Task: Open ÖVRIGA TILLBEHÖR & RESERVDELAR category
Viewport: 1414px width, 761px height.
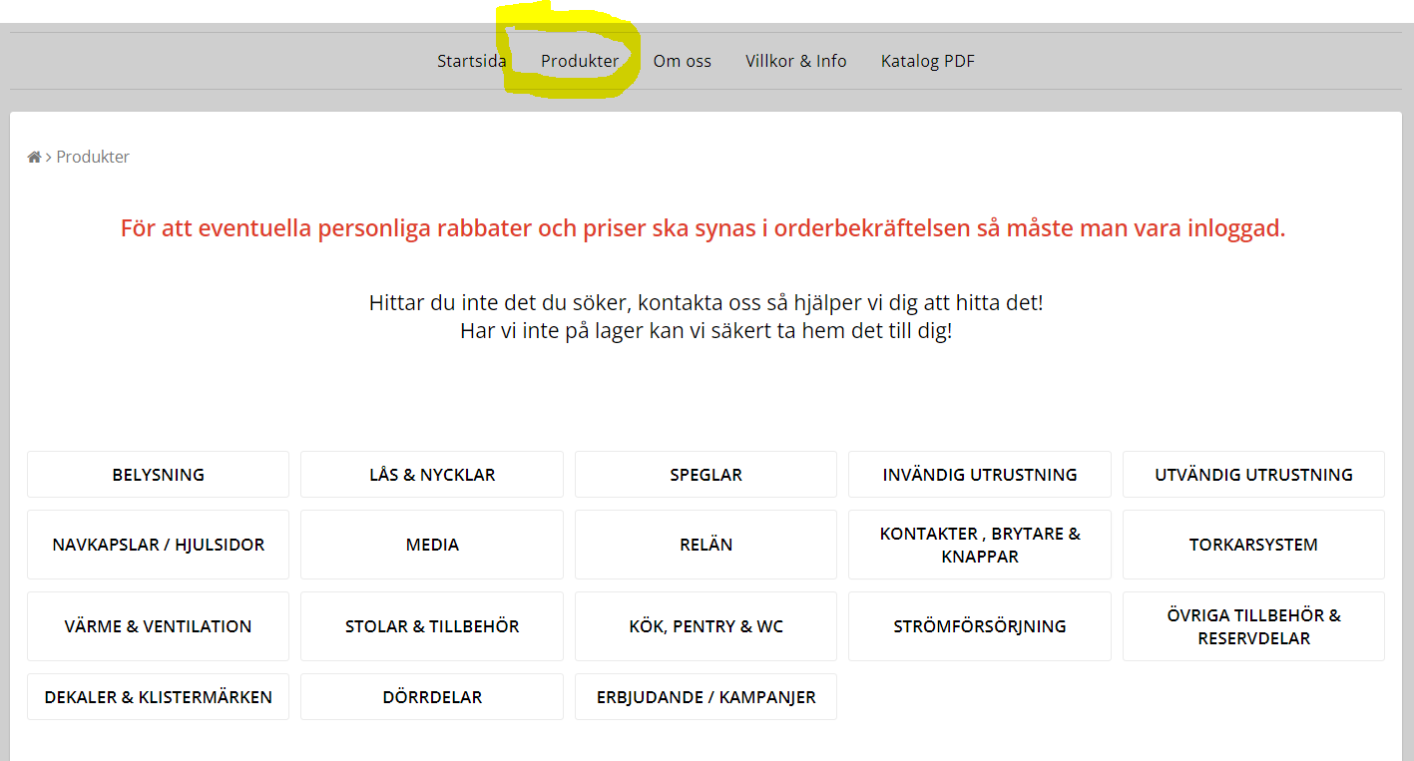Action: 1253,626
